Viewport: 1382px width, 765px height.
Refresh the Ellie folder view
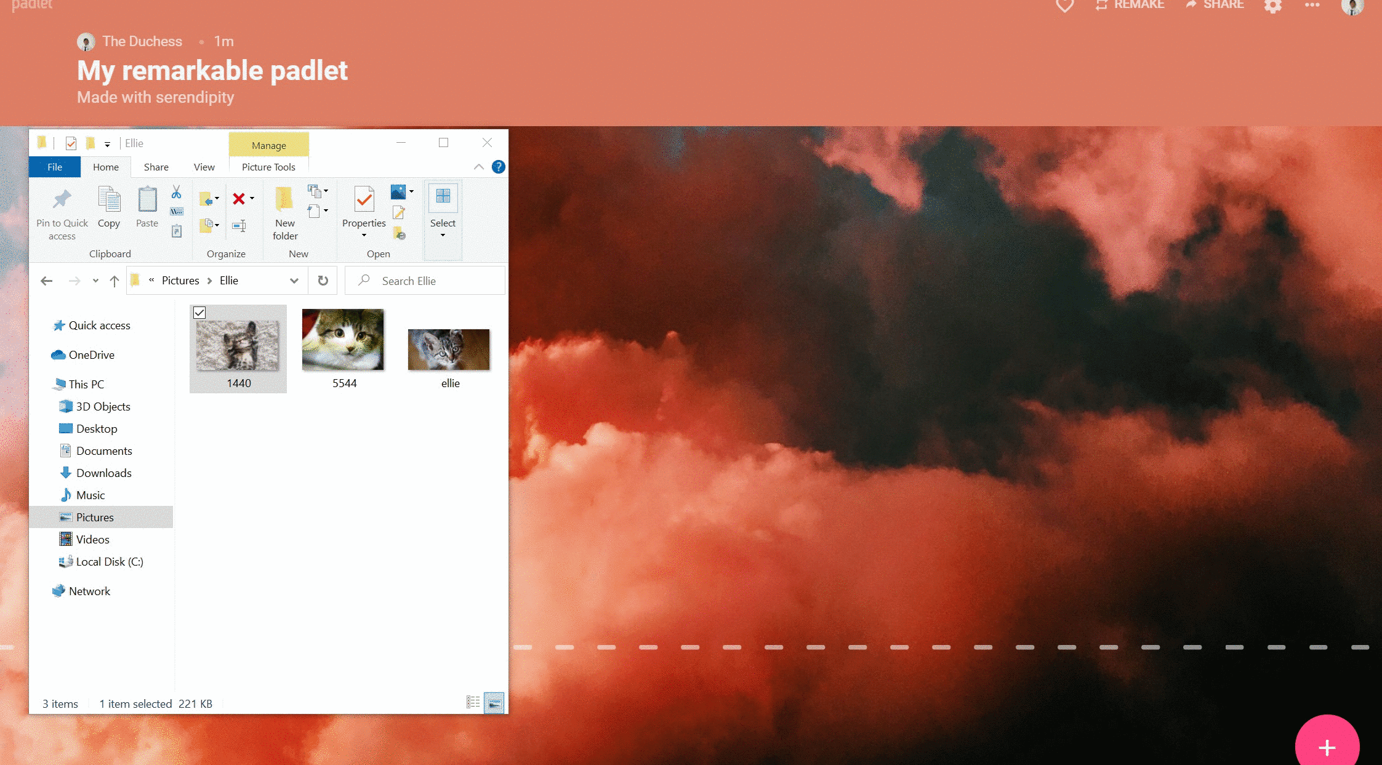tap(323, 281)
